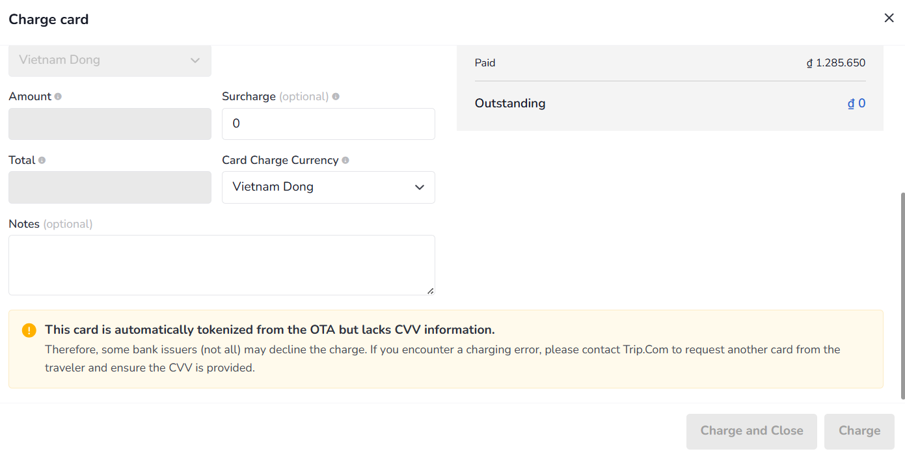Click the dialog's vertical scrollbar
Image resolution: width=905 pixels, height=460 pixels.
tap(902, 293)
